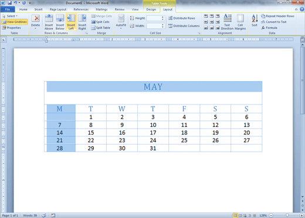The image size is (305, 218).
Task: Open Cell Size dialog launcher
Action: 199,33
